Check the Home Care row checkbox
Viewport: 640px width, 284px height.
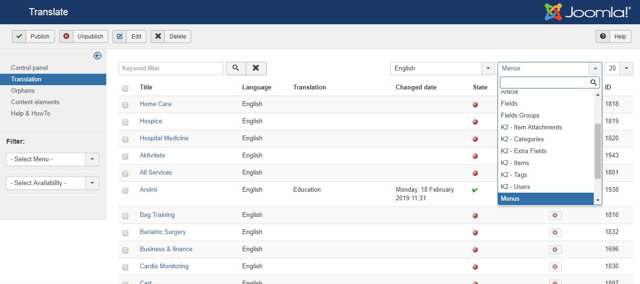click(125, 105)
